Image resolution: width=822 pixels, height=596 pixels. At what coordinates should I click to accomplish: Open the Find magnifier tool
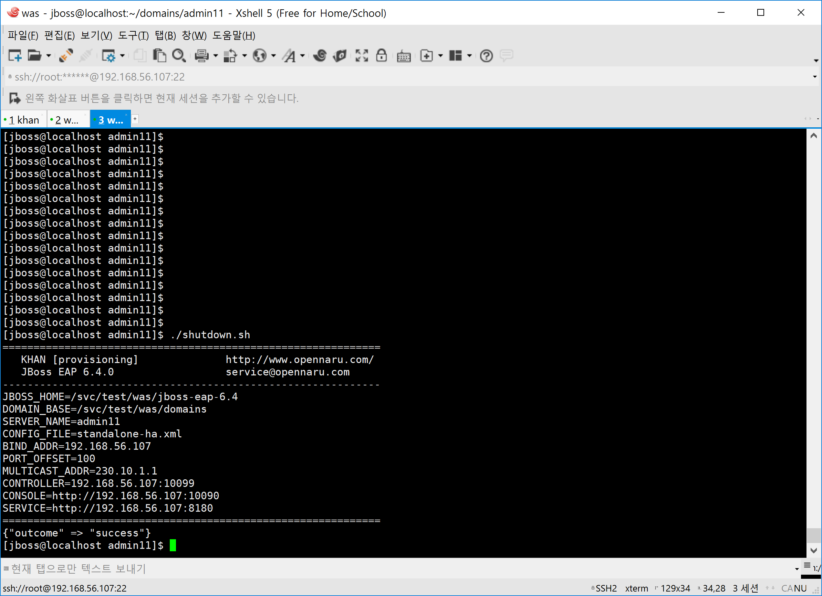179,56
